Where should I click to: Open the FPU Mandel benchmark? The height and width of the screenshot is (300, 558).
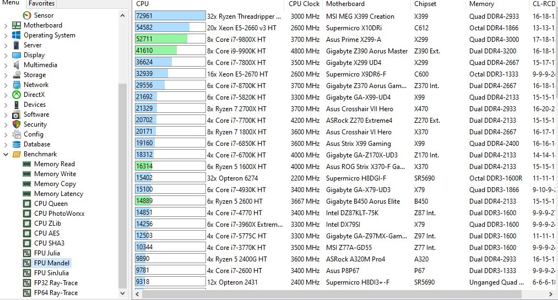tap(52, 263)
